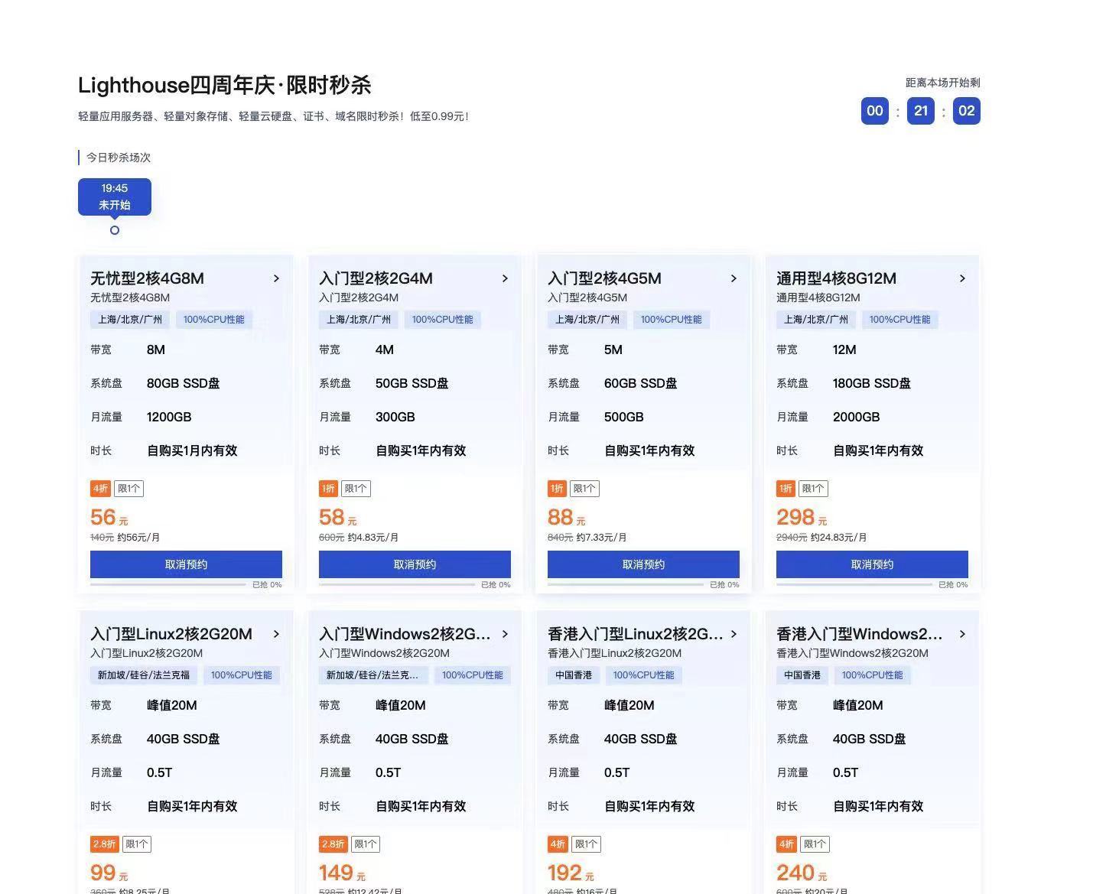Screen dimensions: 1106x894
Task: Expand arrow beside 香港入门型Windows2 title
Action: (x=962, y=634)
